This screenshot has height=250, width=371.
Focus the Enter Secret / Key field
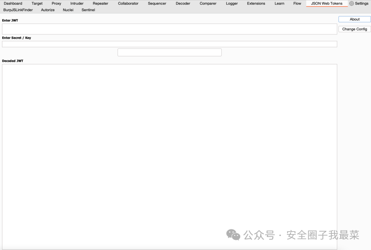pos(170,44)
